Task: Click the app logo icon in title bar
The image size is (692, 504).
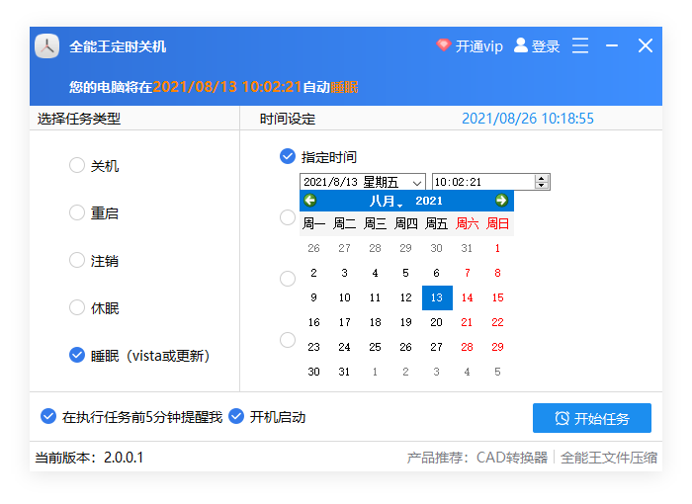Action: point(47,46)
